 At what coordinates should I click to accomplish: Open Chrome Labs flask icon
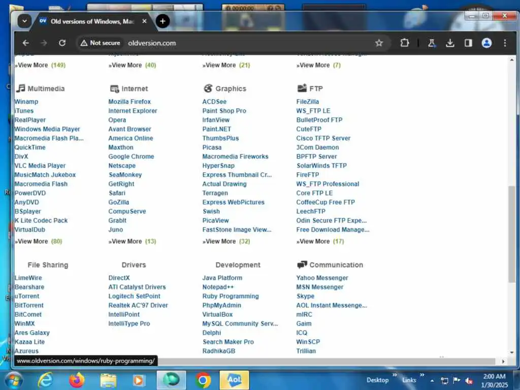pos(432,43)
